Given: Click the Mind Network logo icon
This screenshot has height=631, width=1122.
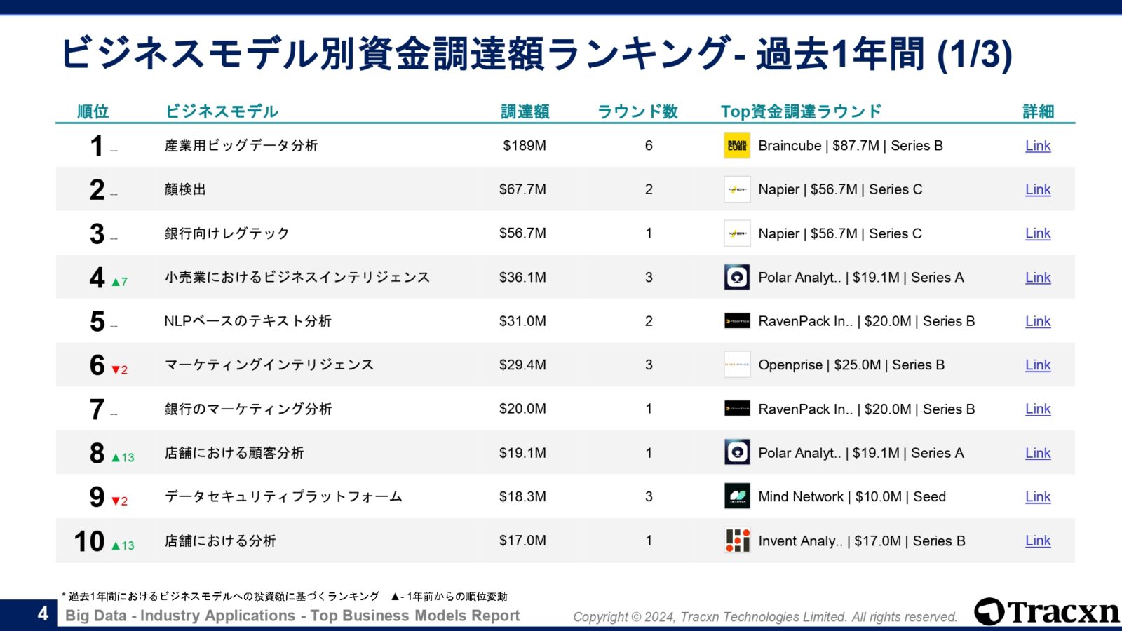Looking at the screenshot, I should [737, 496].
